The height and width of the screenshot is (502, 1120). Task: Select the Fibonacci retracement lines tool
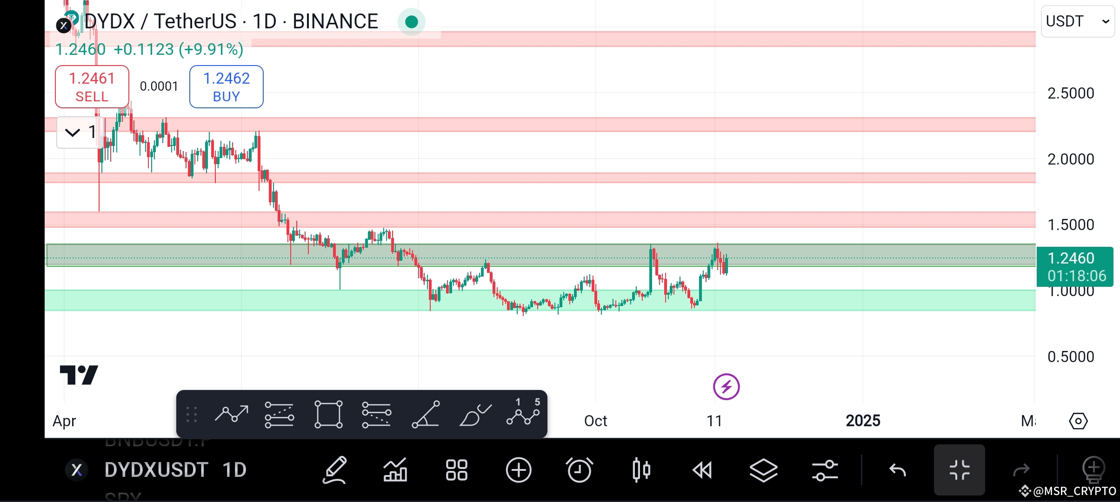[x=377, y=414]
